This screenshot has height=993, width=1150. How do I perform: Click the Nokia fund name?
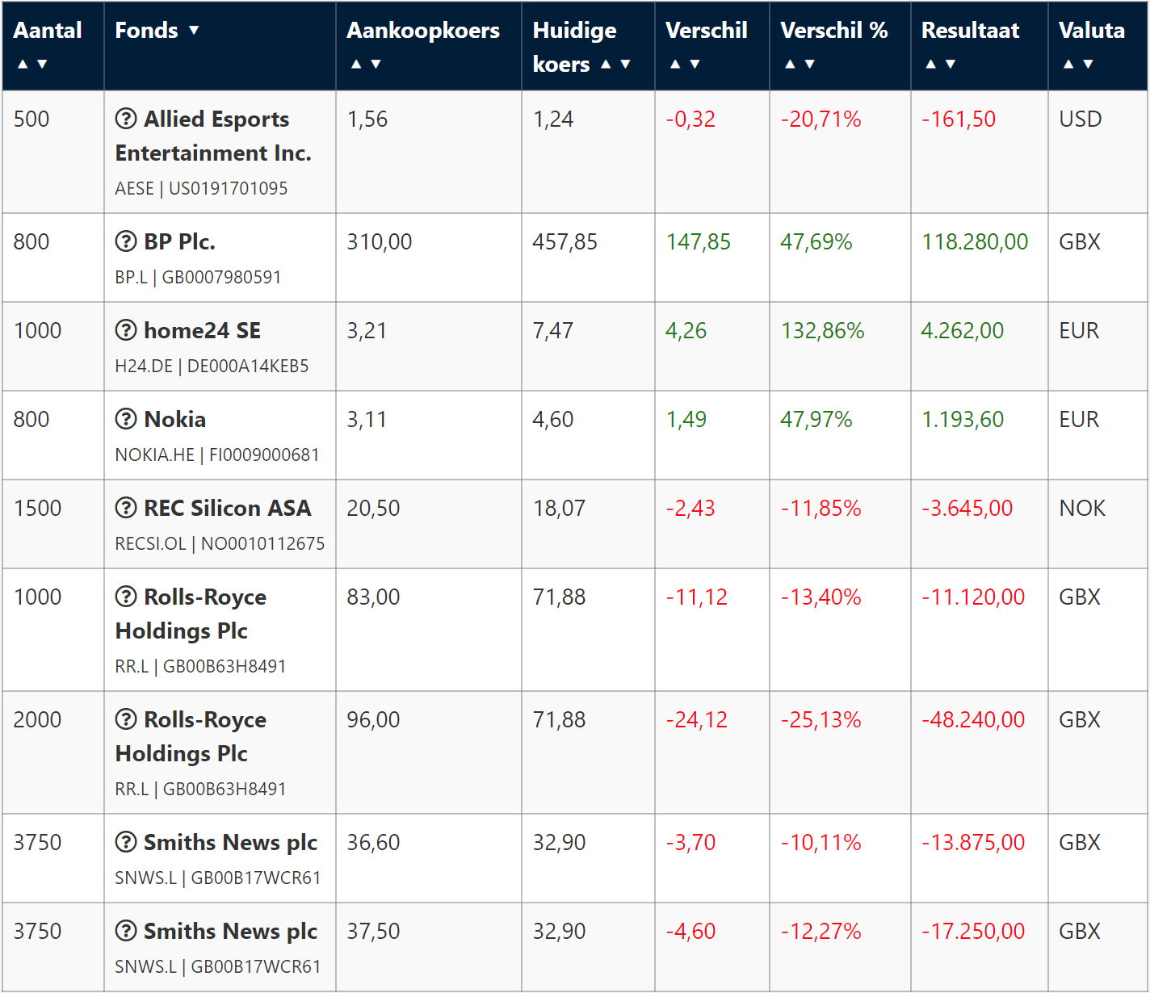pyautogui.click(x=174, y=419)
